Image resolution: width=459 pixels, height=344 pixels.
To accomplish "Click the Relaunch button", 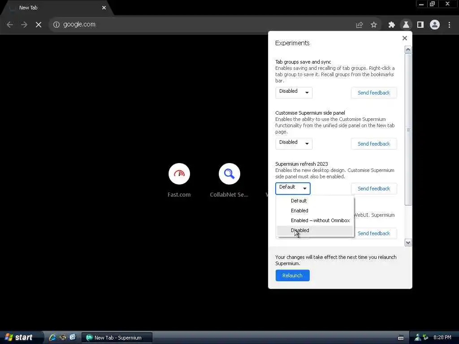I will pos(292,275).
